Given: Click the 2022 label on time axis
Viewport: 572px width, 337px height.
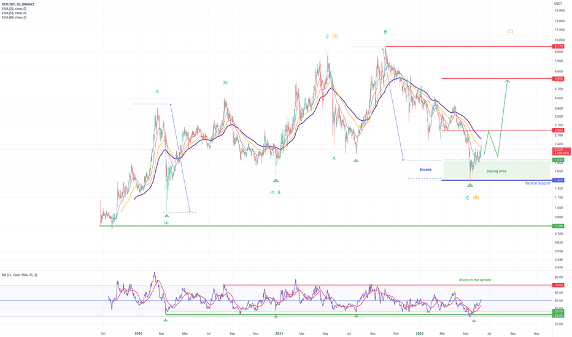Looking at the screenshot, I should pos(420,333).
